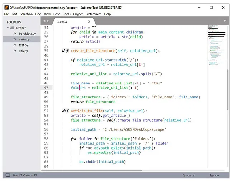Open the Python syntax selector in status bar
233x181 pixels.
click(214, 175)
